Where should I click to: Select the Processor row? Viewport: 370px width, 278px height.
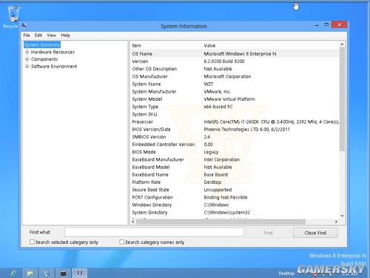(235, 122)
